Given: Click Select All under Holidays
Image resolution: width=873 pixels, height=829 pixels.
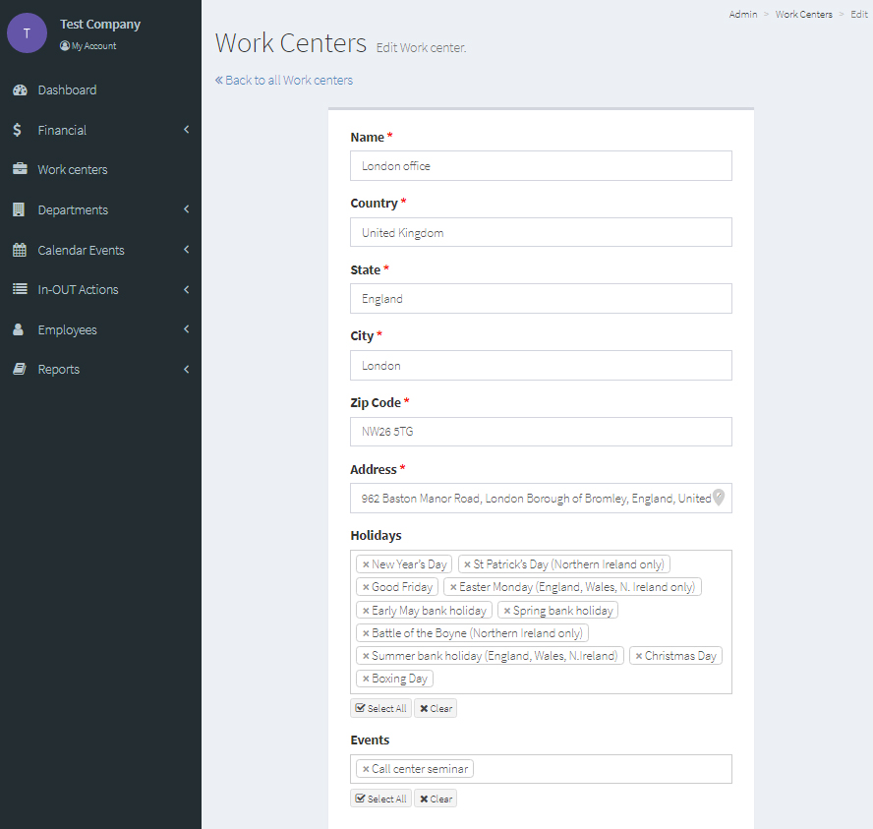Looking at the screenshot, I should [380, 708].
